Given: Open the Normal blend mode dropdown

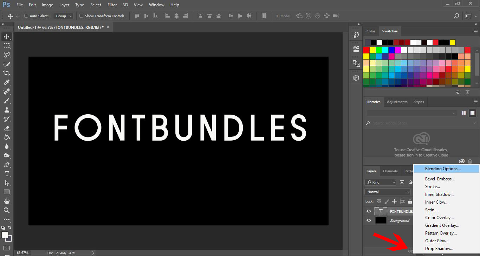Looking at the screenshot, I should 388,192.
